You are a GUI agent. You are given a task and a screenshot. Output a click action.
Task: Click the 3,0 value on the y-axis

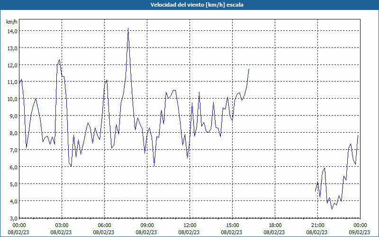pos(13,218)
